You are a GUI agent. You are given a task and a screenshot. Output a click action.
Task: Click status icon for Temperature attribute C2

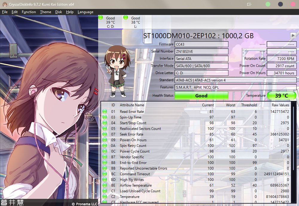[x=105, y=196]
